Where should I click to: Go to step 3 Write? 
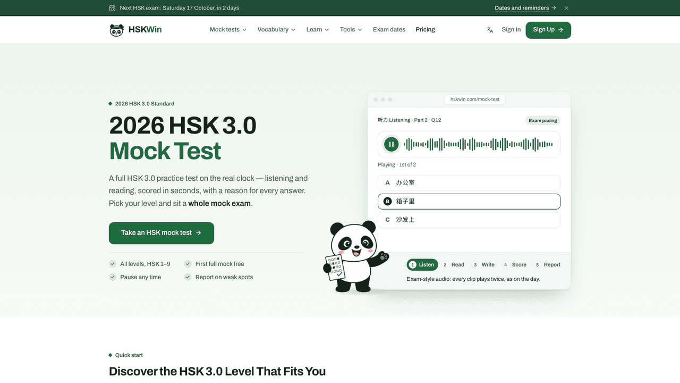(x=483, y=265)
